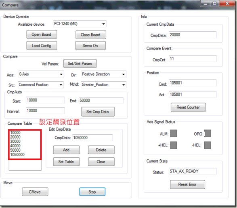The height and width of the screenshot is (208, 237).
Task: Focus the CmpAuto Start field
Action: 45,100
